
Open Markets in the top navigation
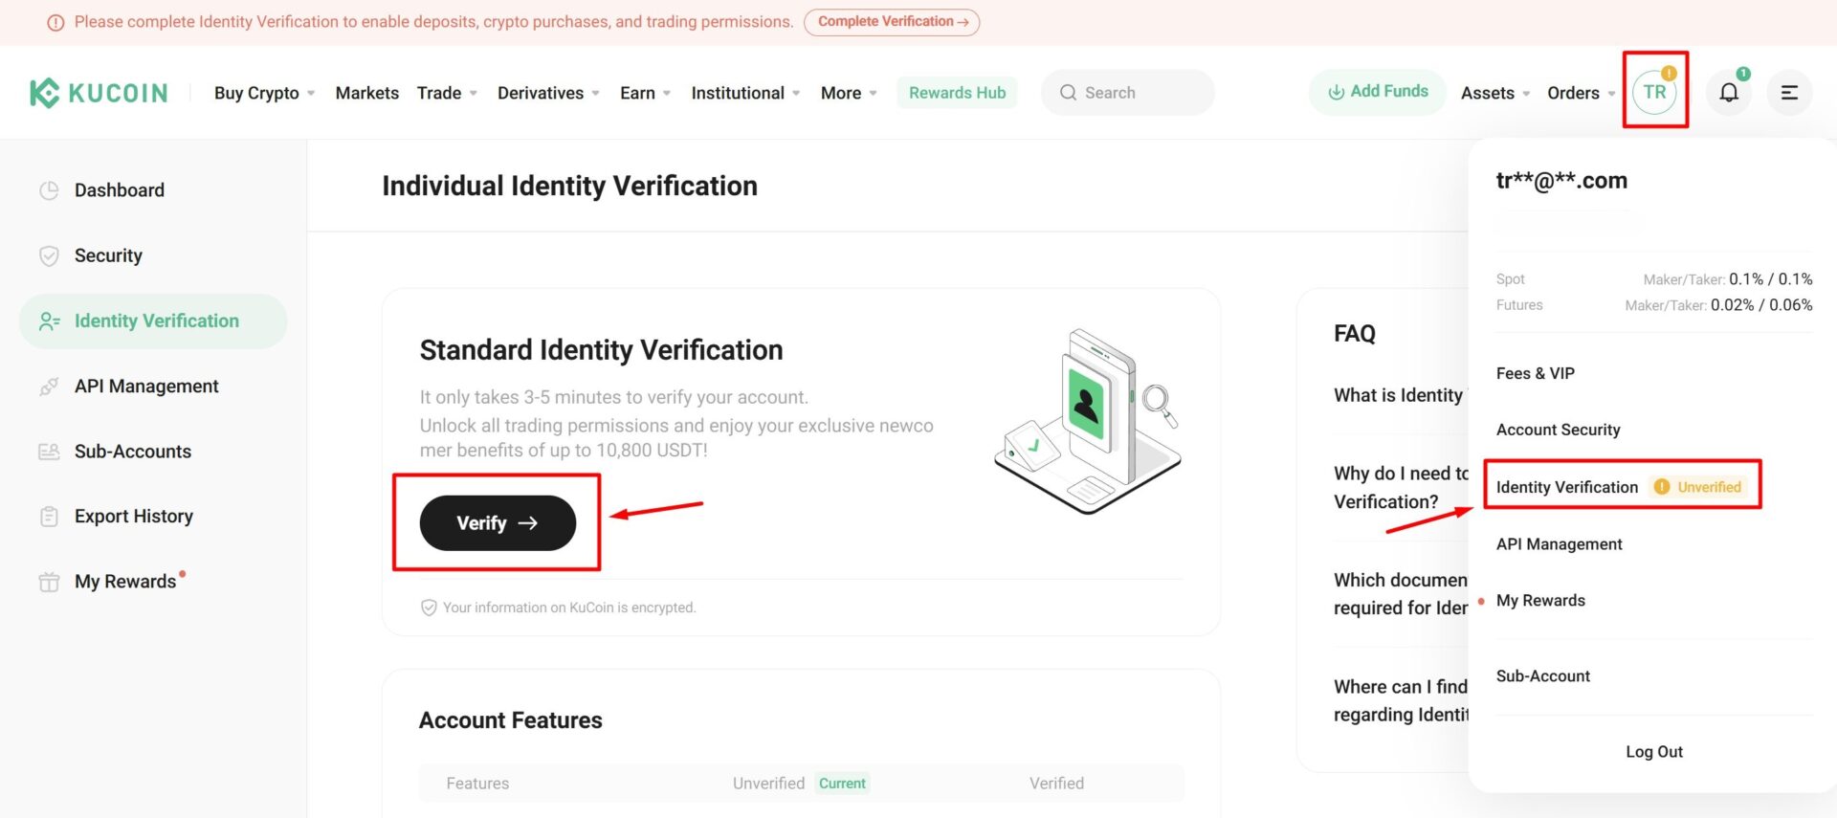point(366,93)
